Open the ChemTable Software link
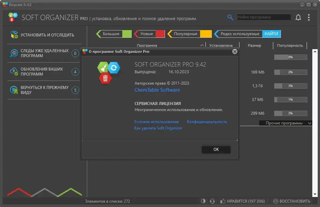The height and width of the screenshot is (207, 320). 157,90
